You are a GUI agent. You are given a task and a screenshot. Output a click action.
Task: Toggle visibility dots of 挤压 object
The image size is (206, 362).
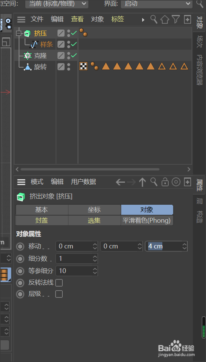point(69,33)
